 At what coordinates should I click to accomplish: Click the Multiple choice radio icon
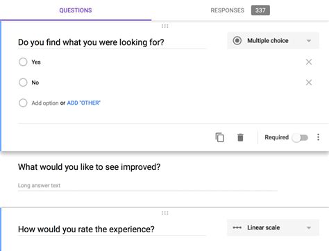click(237, 41)
